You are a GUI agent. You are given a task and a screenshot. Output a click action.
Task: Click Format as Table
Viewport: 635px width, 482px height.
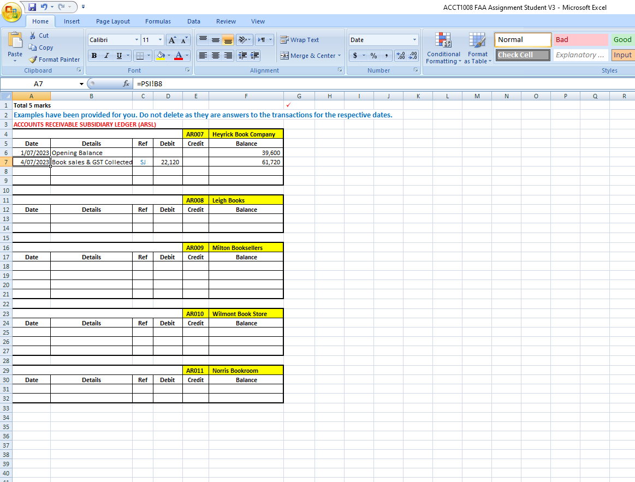point(478,49)
